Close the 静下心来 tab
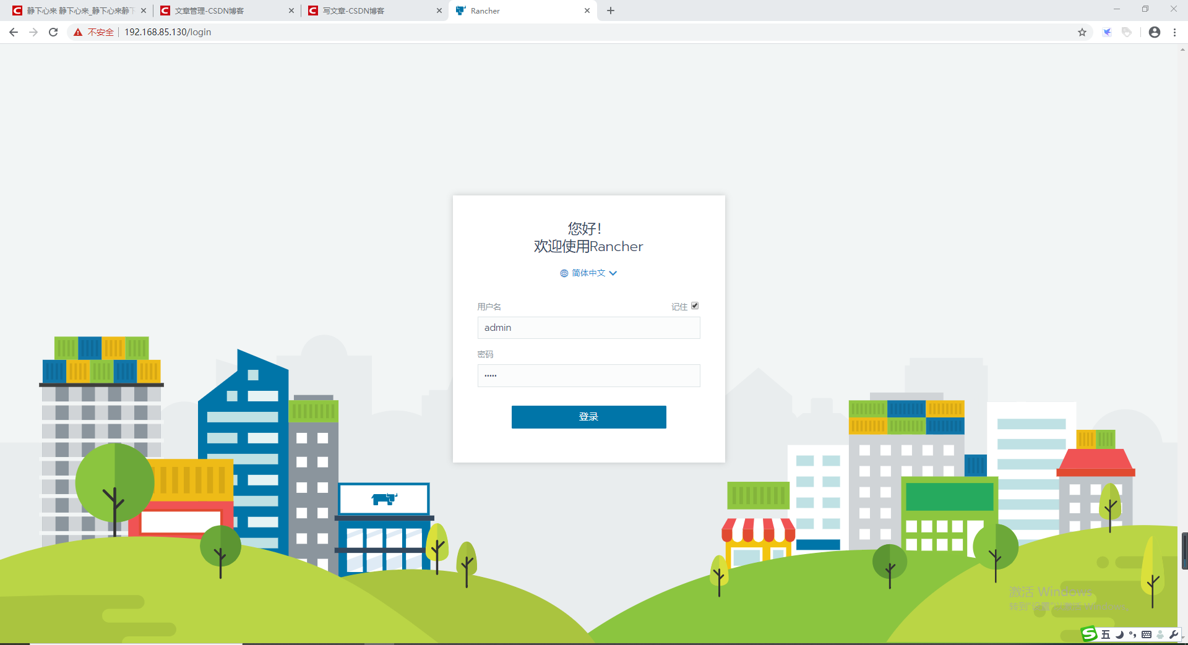 click(144, 11)
